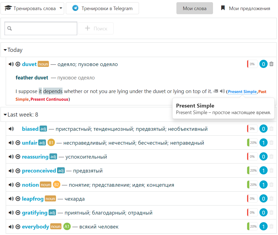
Task: Click the A1 level badge on everybody
Action: tap(67, 227)
